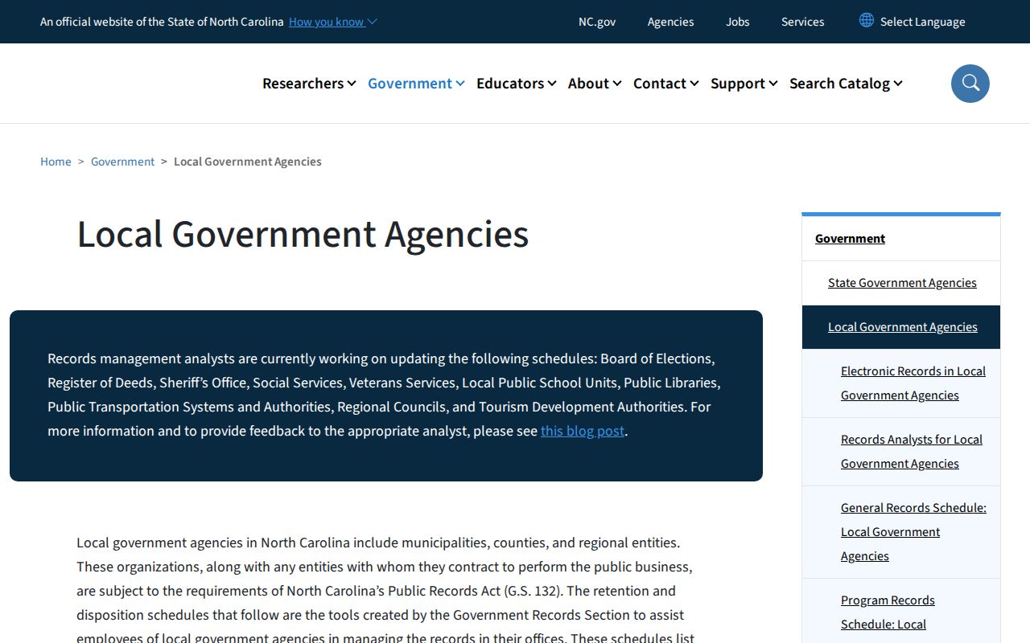Image resolution: width=1030 pixels, height=643 pixels.
Task: Visit the Jobs top bar link
Action: click(x=738, y=22)
